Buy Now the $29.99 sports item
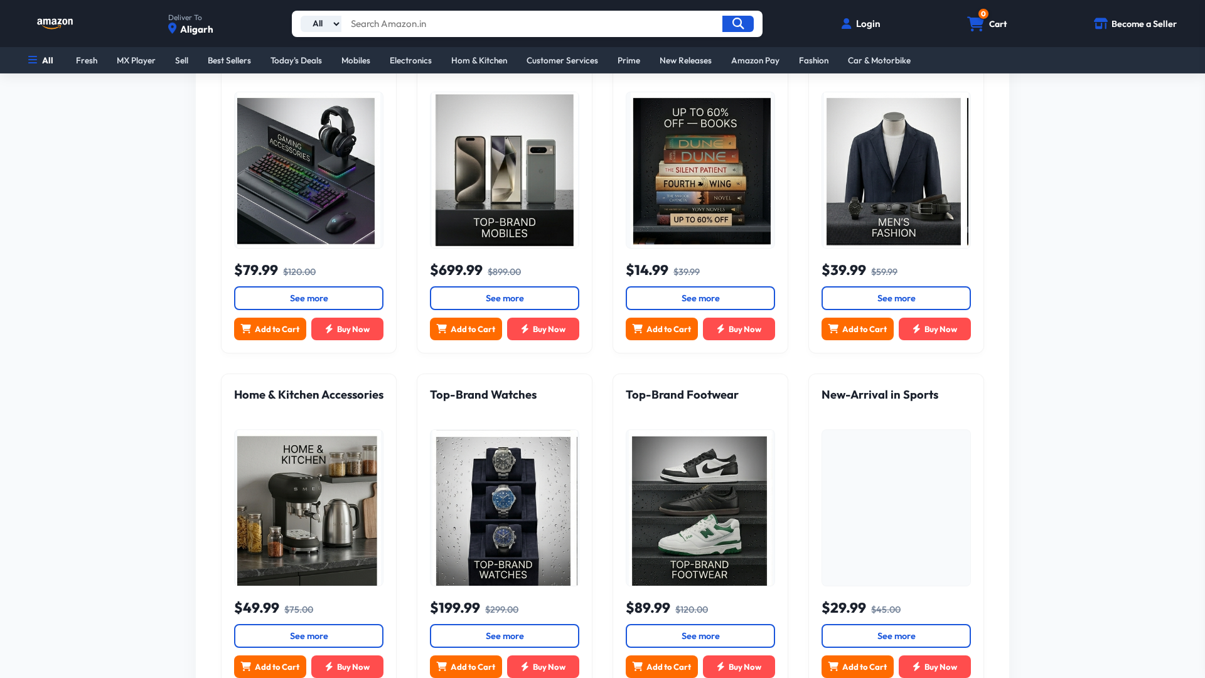The height and width of the screenshot is (678, 1205). click(x=935, y=667)
